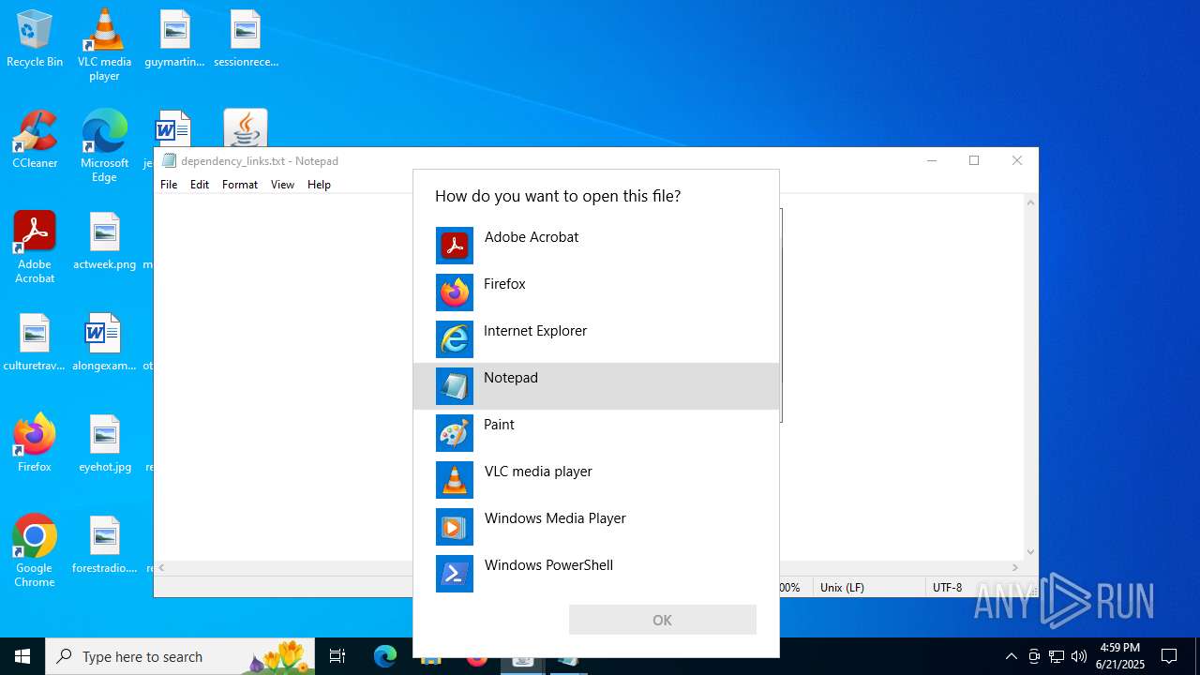The image size is (1200, 675).
Task: Select the Microsoft Edge desktop shortcut
Action: coord(104,146)
